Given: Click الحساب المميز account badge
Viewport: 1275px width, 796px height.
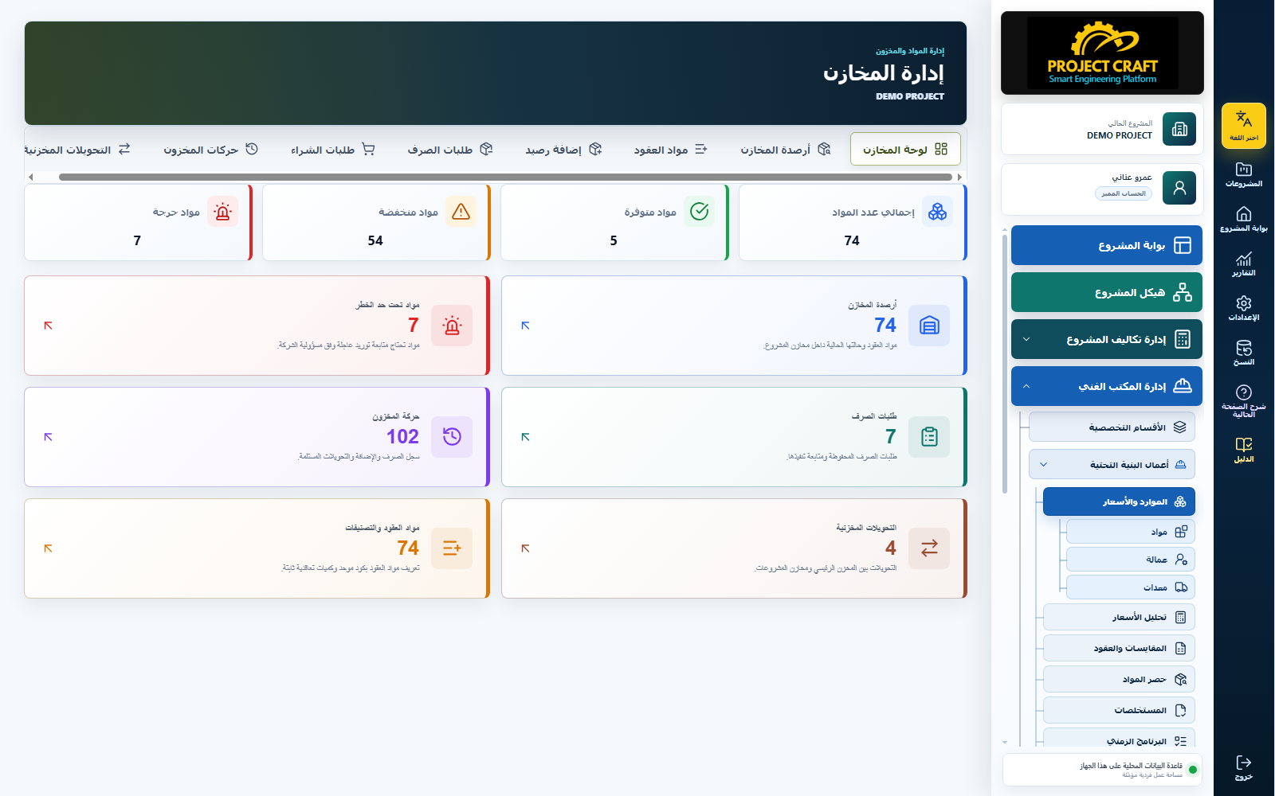Looking at the screenshot, I should 1124,193.
